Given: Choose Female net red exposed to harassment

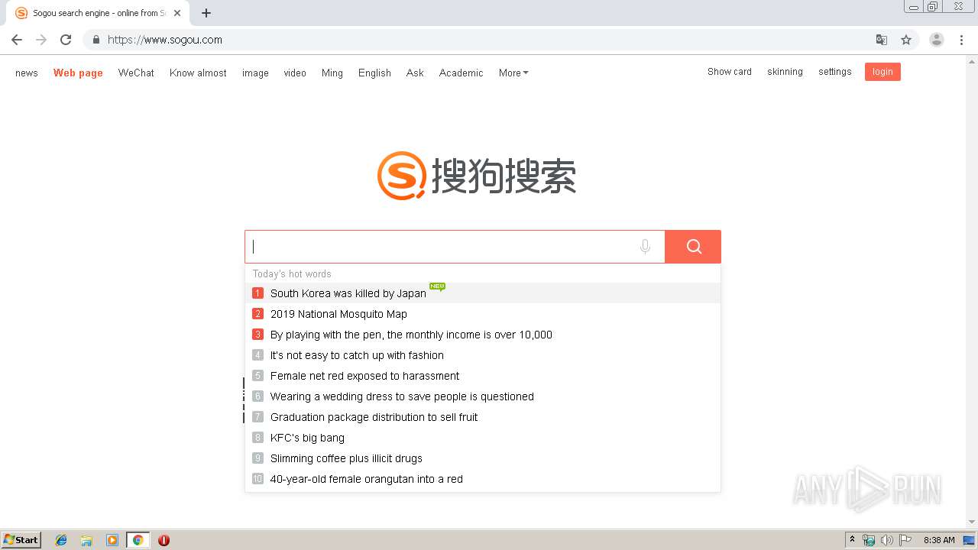Looking at the screenshot, I should coord(482,376).
